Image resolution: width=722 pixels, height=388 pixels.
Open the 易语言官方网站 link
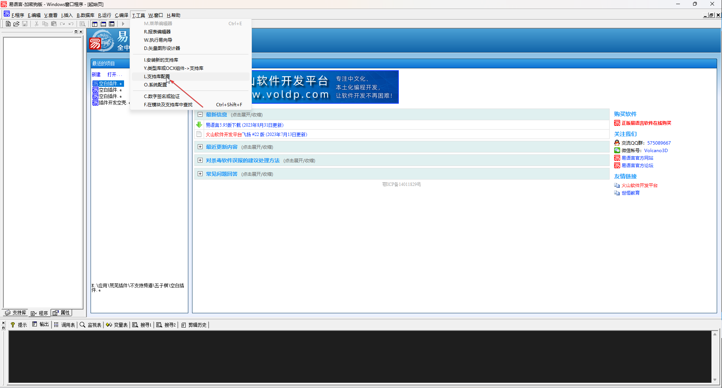637,158
